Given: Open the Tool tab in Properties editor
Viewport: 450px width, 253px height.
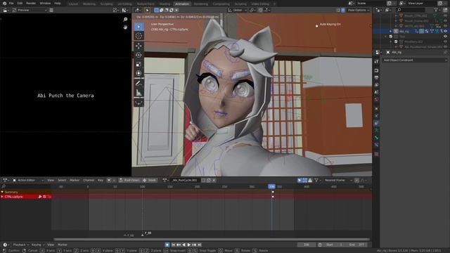Looking at the screenshot, I should tap(376, 61).
